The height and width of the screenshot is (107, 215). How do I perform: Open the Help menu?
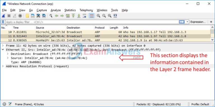coord(125,10)
